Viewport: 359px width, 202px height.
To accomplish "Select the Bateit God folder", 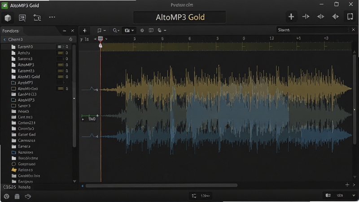I will pyautogui.click(x=26, y=135).
